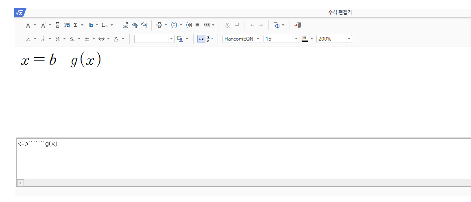Screen dimensions: 471x202
Task: Expand the user-defined template dropdown arrow
Action: pos(187,39)
